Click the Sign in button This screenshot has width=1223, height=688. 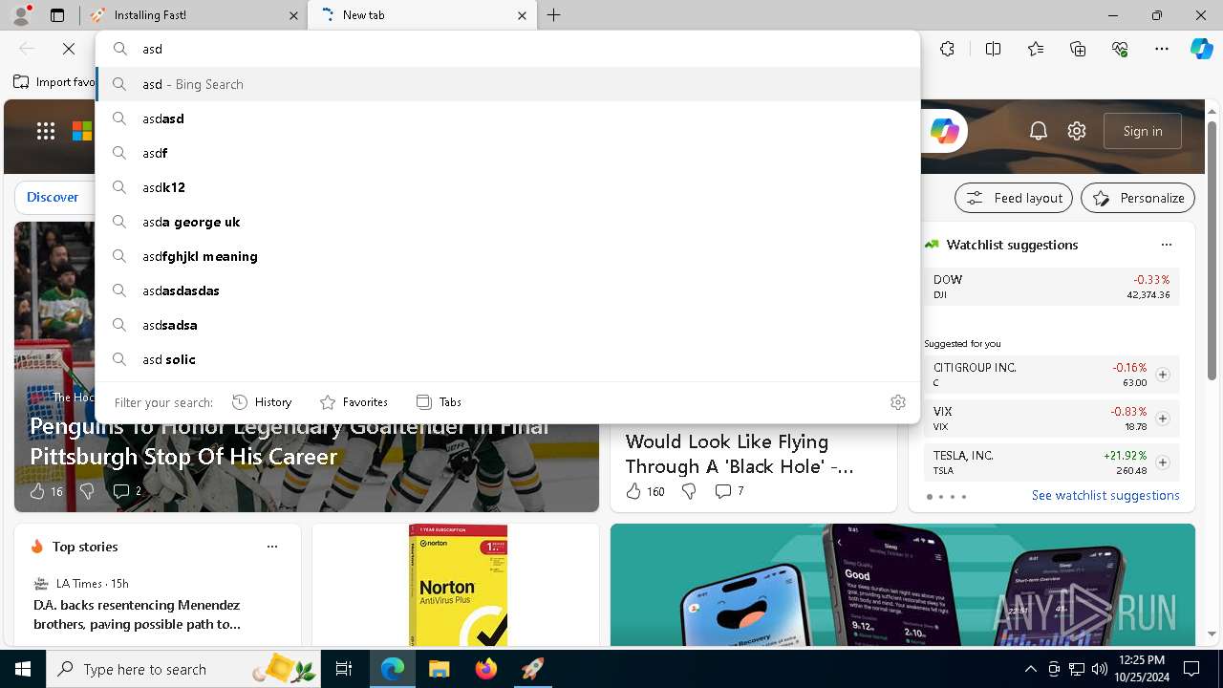[1143, 132]
